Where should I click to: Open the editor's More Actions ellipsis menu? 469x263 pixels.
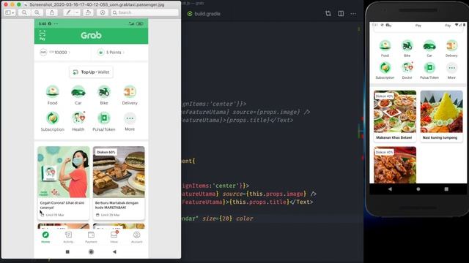point(353,13)
